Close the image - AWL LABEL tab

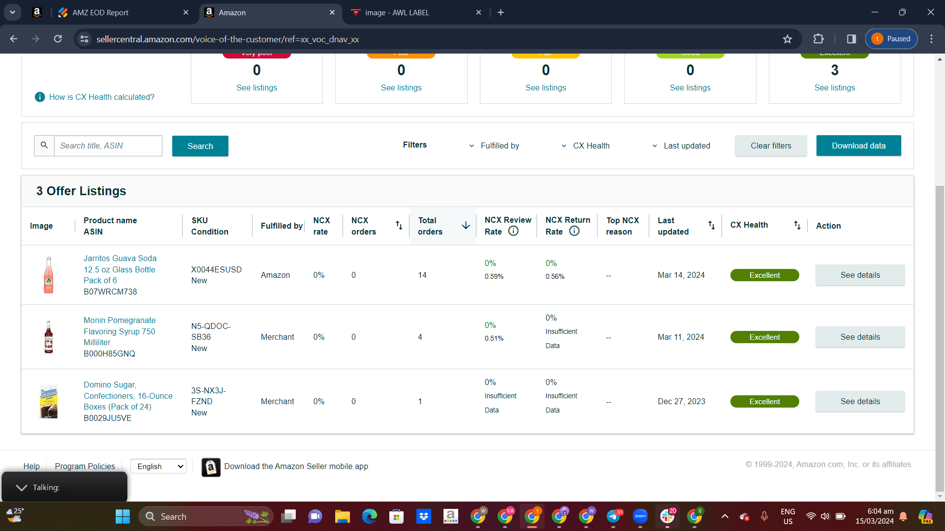(x=478, y=12)
